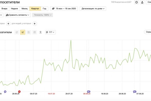Open purple annotation markers near 07.09.20
This screenshot has height=101, width=151.
point(135,91)
